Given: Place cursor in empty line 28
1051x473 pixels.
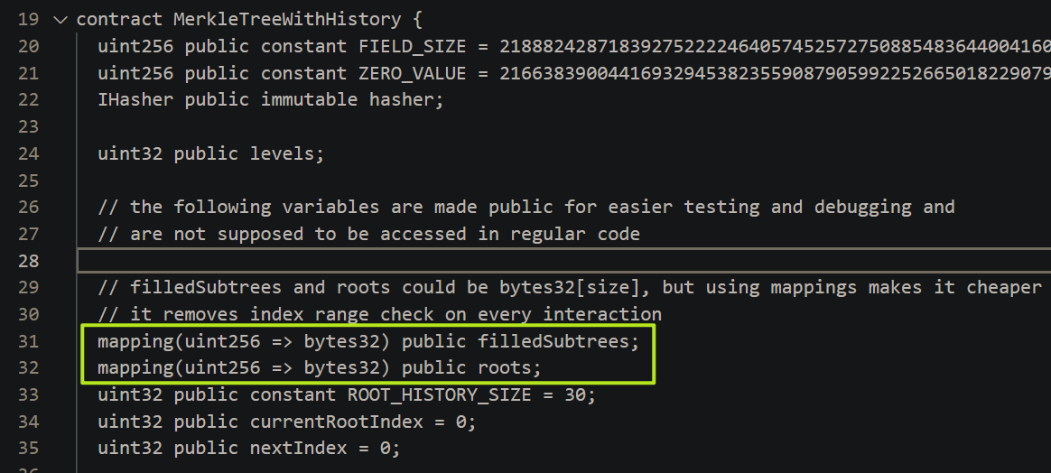Looking at the screenshot, I should pos(563,261).
